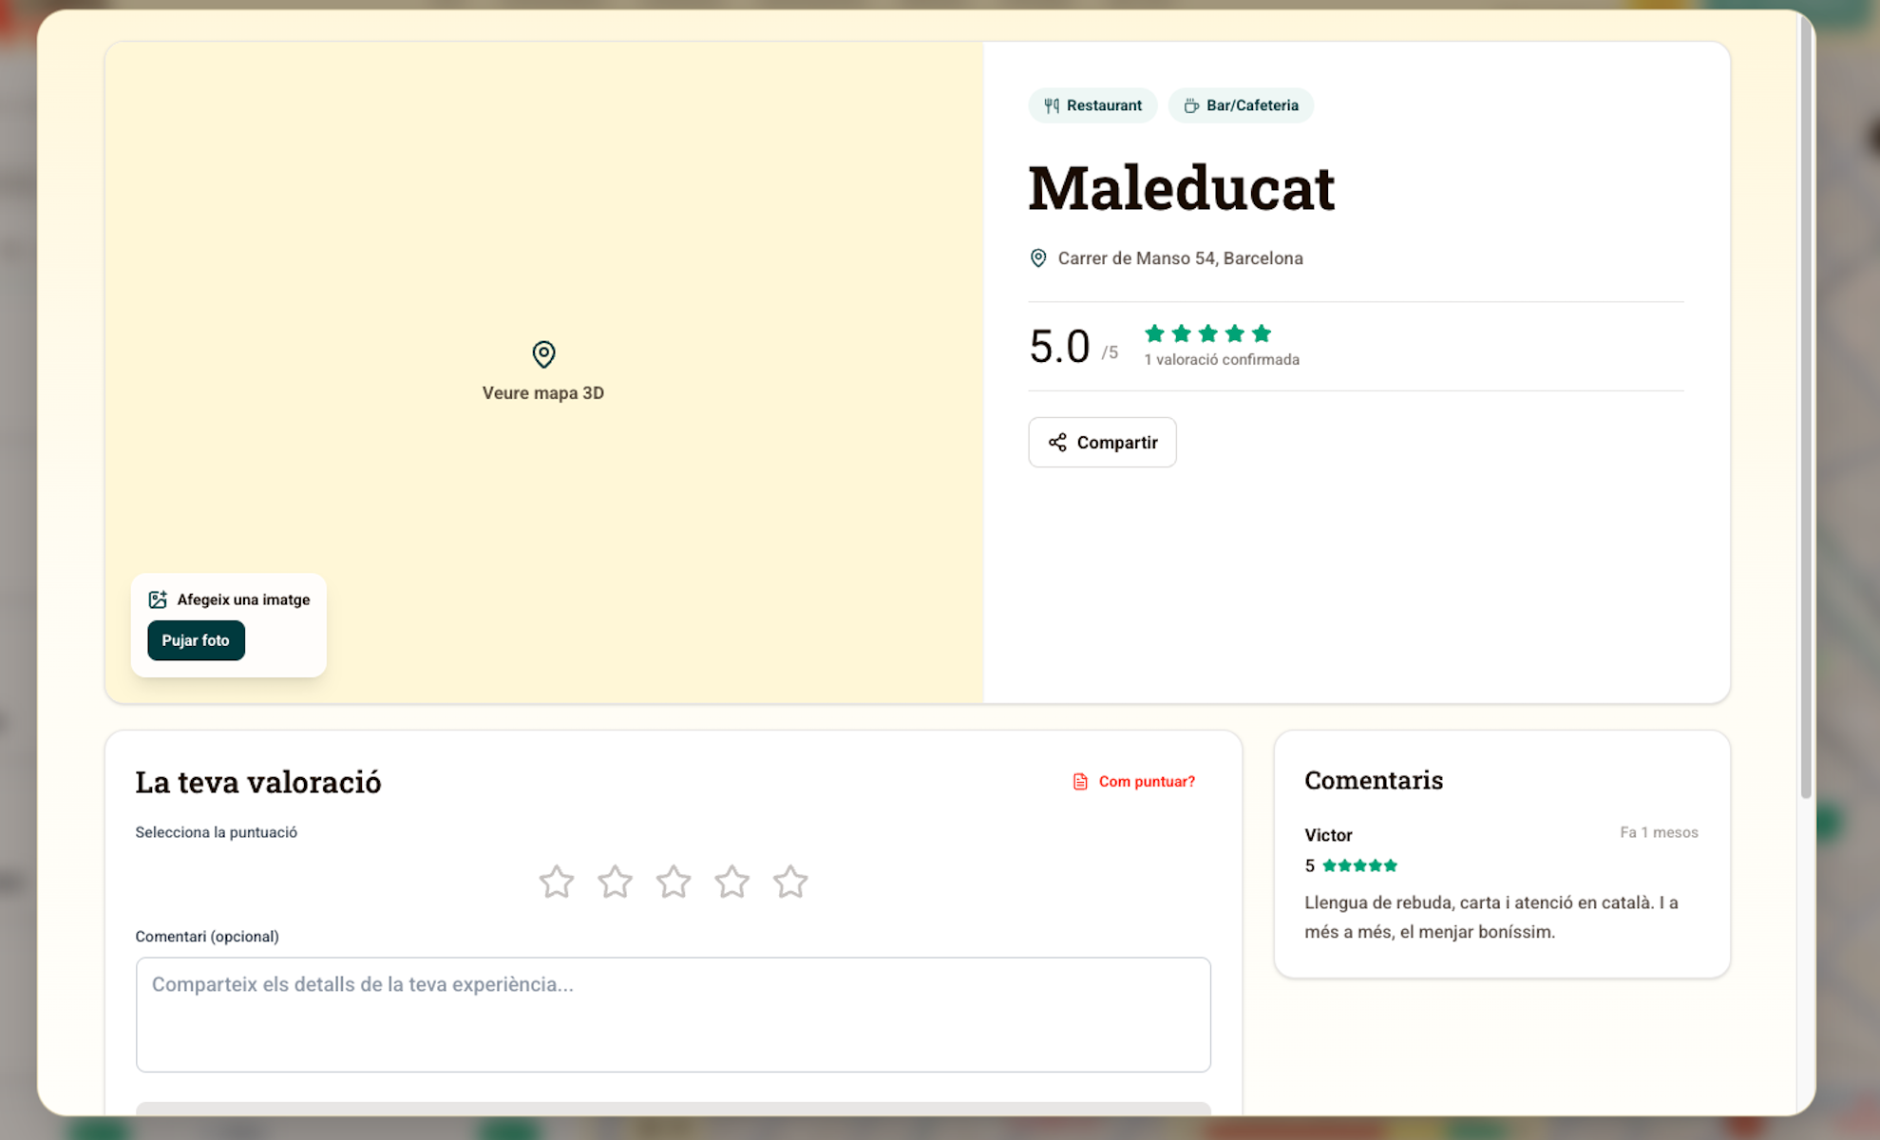1880x1140 pixels.
Task: Select the Restaurant category tag
Action: (x=1092, y=105)
